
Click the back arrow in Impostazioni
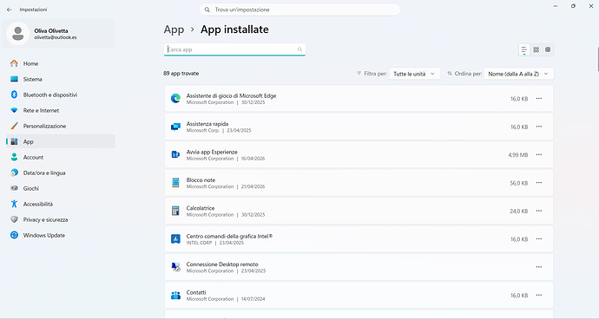(x=10, y=10)
